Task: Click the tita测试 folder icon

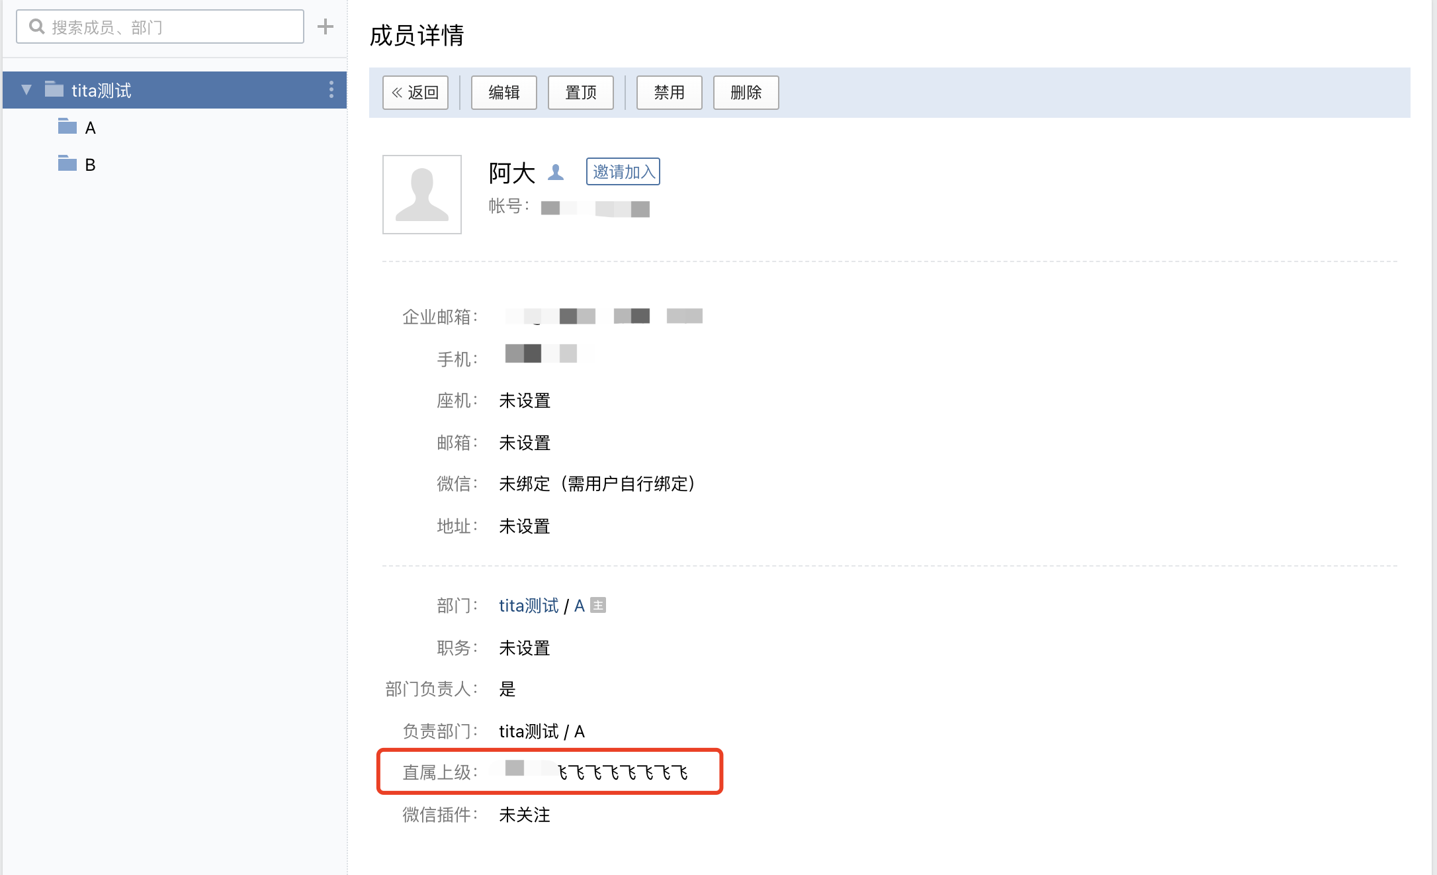Action: tap(54, 89)
